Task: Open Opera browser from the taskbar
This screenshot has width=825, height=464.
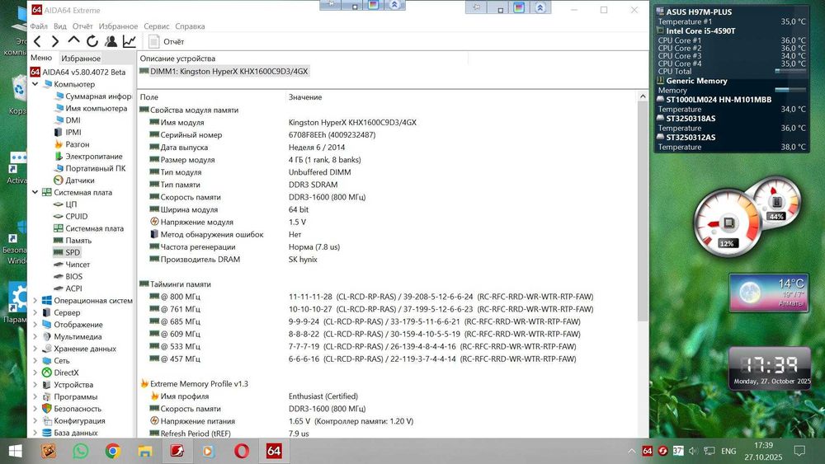Action: pos(242,452)
